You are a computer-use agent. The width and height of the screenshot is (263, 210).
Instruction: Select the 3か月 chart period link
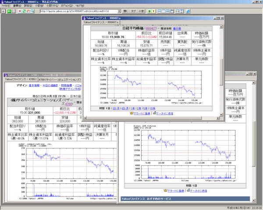coord(116,108)
